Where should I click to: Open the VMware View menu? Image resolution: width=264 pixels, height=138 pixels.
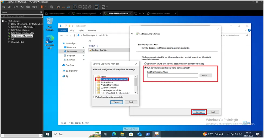click(x=16, y=7)
